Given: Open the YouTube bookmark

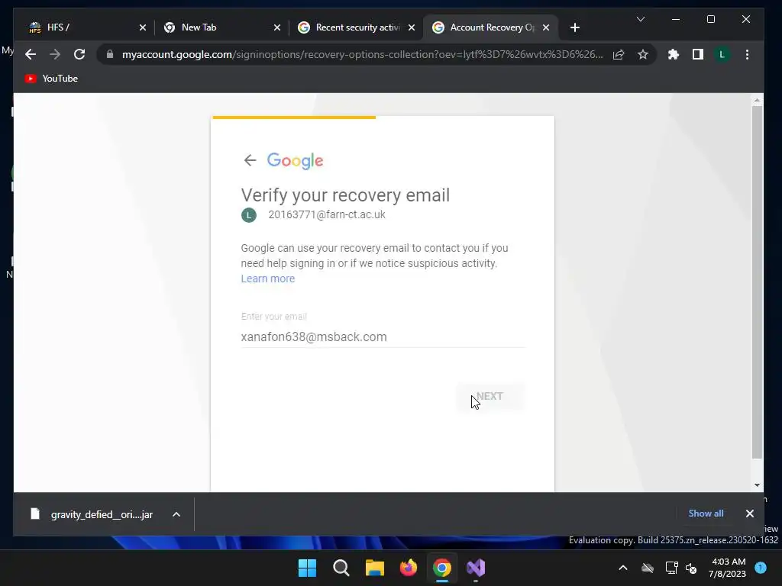Looking at the screenshot, I should (x=51, y=79).
